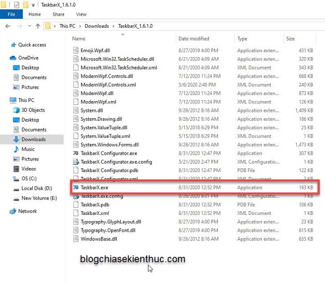Image resolution: width=325 pixels, height=283 pixels.
Task: Open the Home ribbon tab
Action: pyautogui.click(x=35, y=14)
